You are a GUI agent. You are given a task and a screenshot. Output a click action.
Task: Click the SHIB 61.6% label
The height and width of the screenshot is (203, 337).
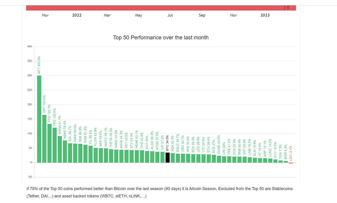coord(85,135)
